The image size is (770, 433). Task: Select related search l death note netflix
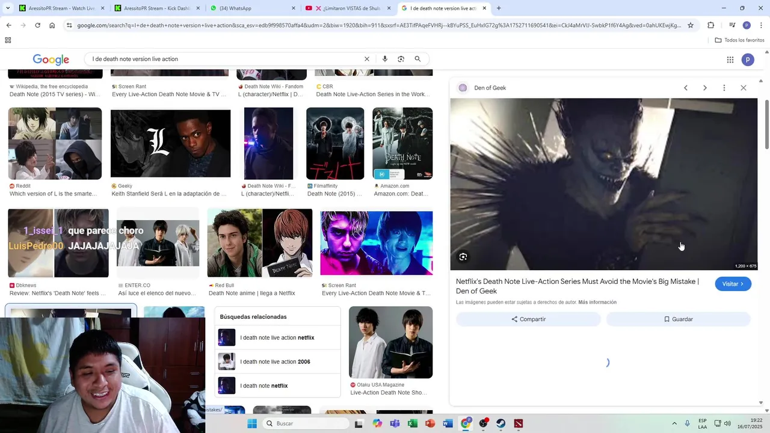[x=277, y=386]
